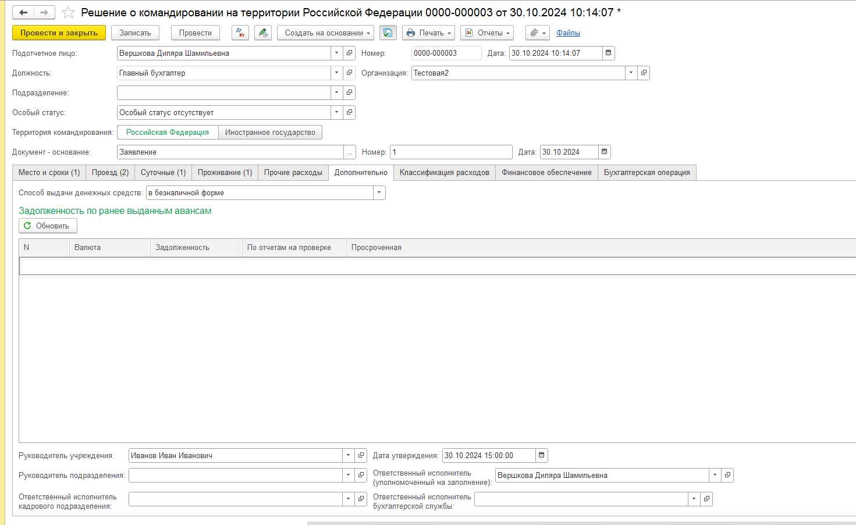Click the Записать button
Image resolution: width=856 pixels, height=525 pixels.
click(x=135, y=33)
